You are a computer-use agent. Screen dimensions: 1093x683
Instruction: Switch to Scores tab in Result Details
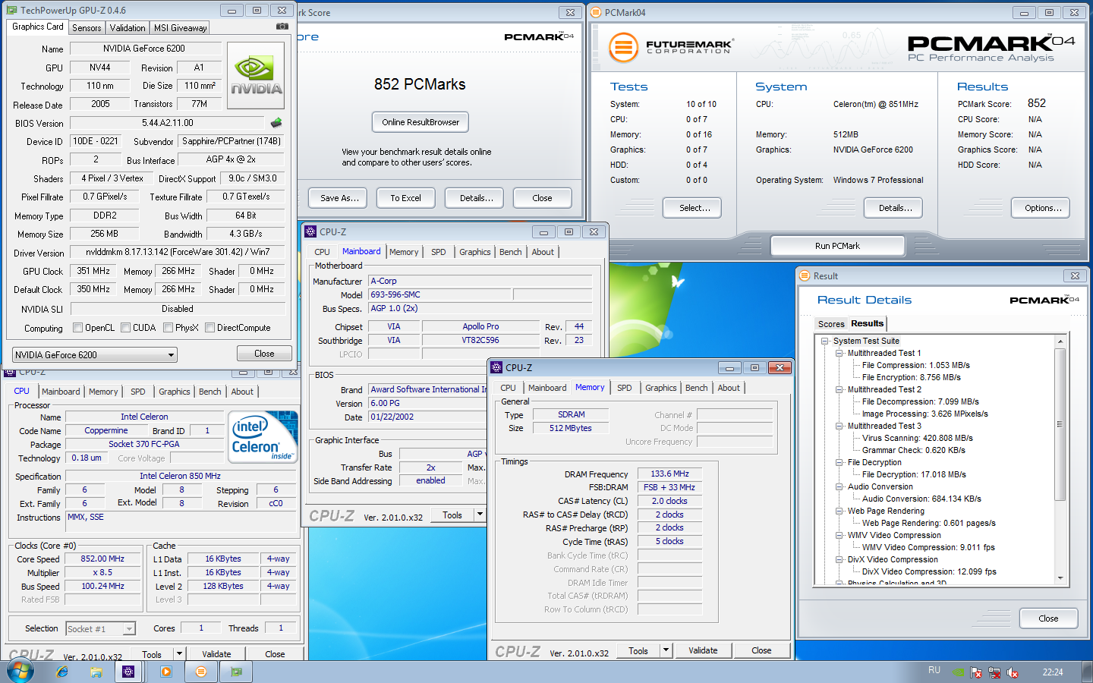(x=831, y=324)
